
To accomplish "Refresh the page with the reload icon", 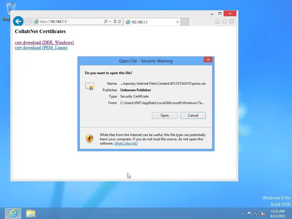I will tap(119, 21).
